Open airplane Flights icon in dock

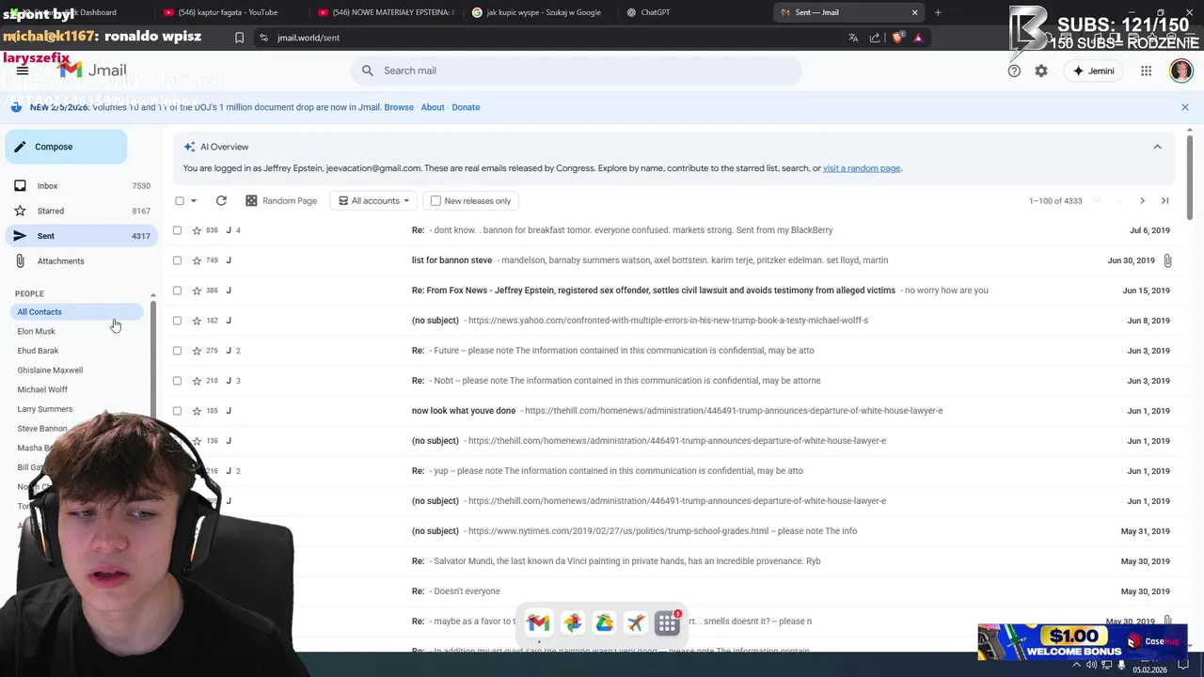636,623
